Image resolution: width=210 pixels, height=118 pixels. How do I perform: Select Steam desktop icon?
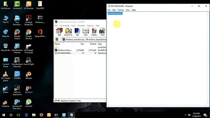(6, 89)
